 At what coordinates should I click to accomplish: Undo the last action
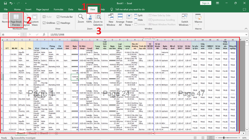point(11,3)
